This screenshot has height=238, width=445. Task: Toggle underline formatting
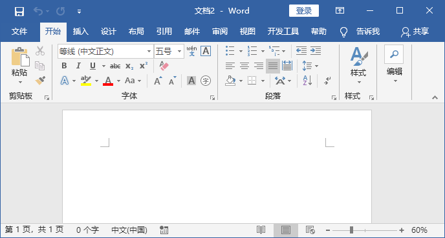tap(92, 66)
